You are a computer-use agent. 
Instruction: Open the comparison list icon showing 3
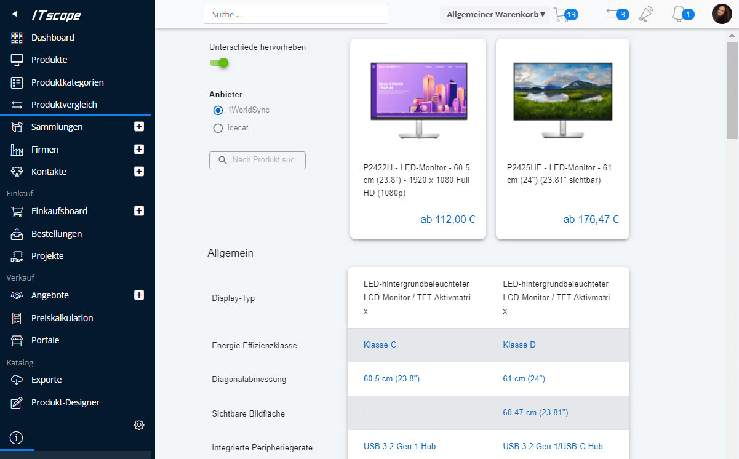(x=617, y=14)
